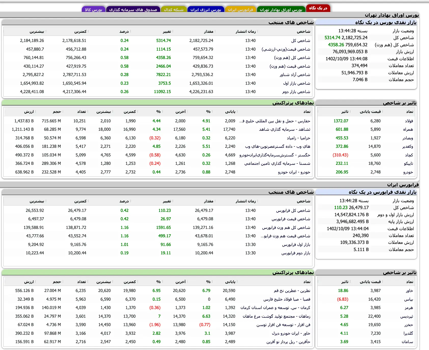Open the شبکه کدال tab

174,10
